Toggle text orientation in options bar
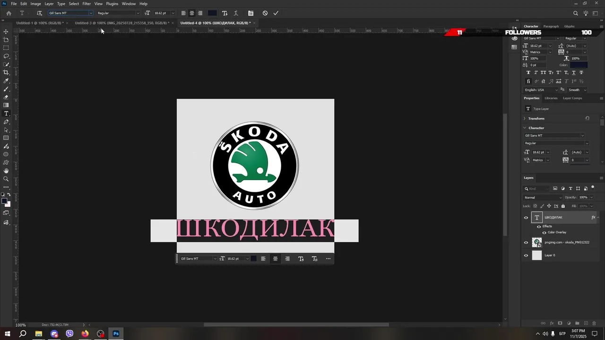605x340 pixels. point(39,13)
